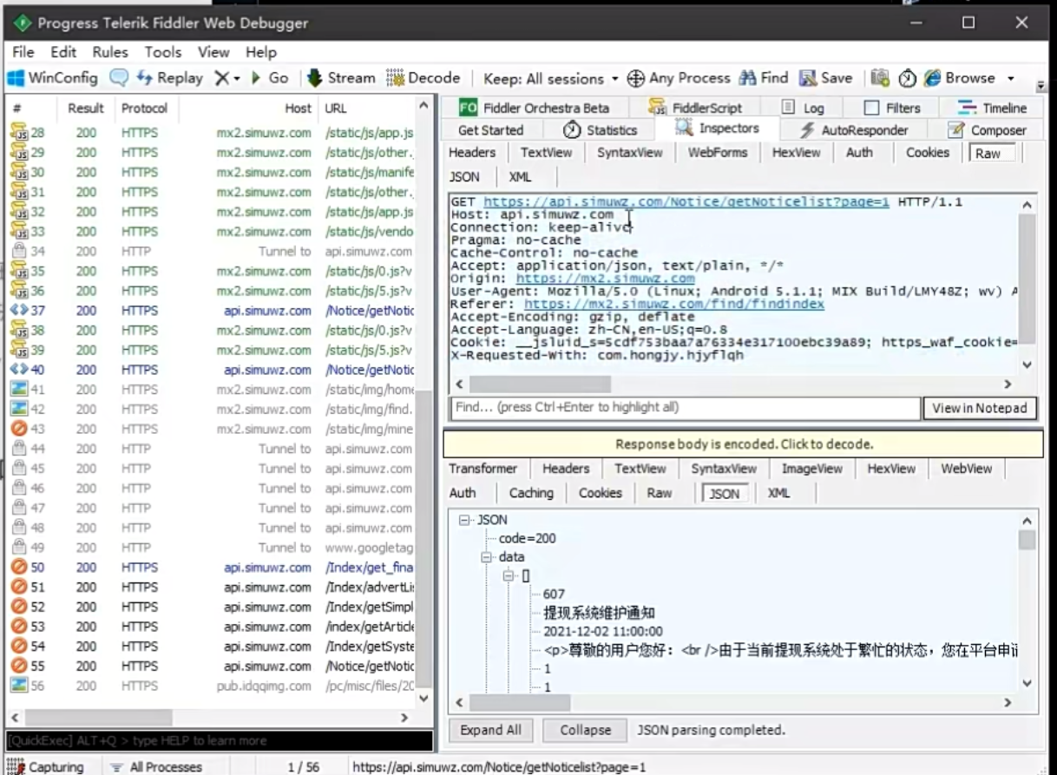Open WinConfig from the toolbar
Image resolution: width=1057 pixels, height=775 pixels.
53,78
